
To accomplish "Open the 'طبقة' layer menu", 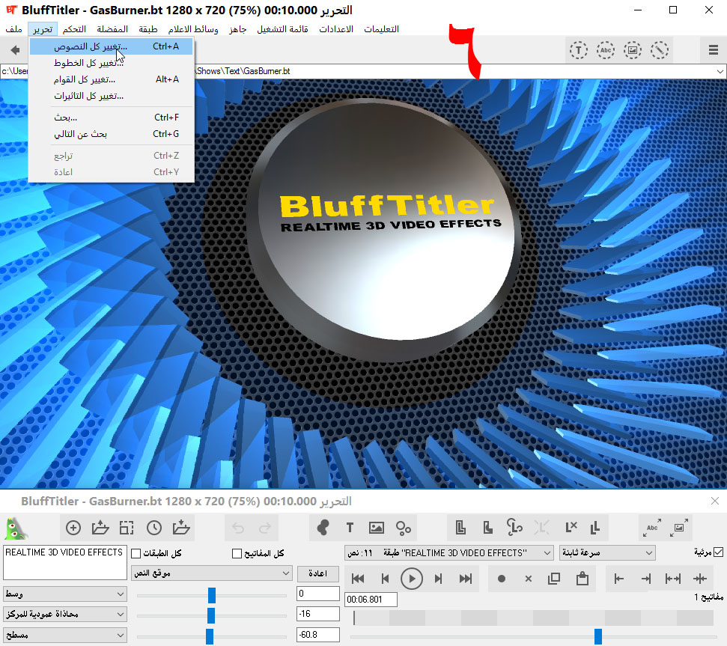I will coord(148,29).
